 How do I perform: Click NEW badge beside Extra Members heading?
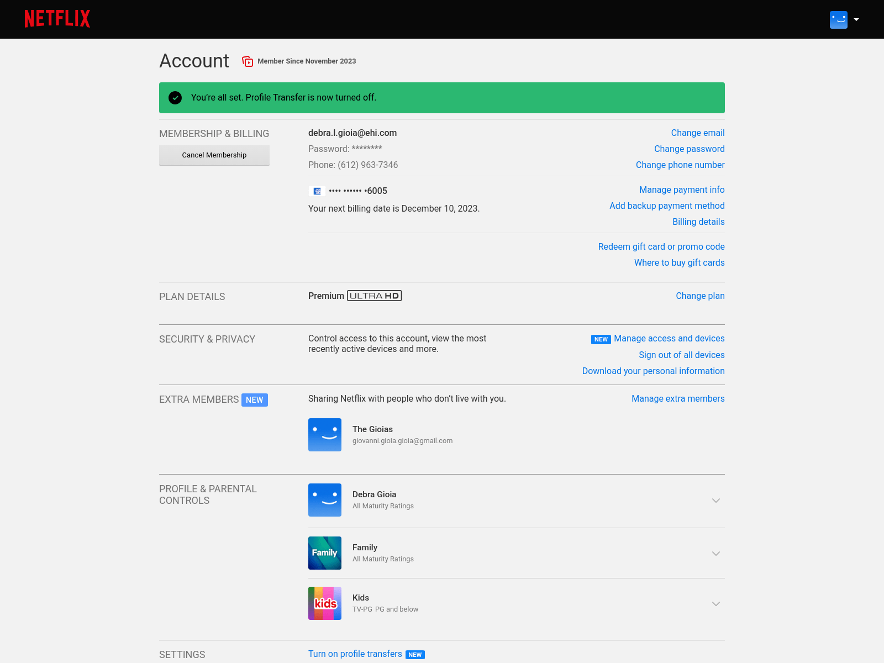(255, 400)
